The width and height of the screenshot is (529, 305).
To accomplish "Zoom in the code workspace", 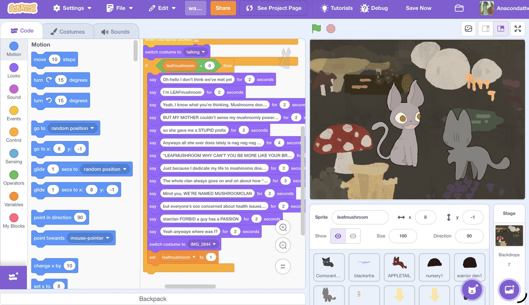I will click(283, 227).
